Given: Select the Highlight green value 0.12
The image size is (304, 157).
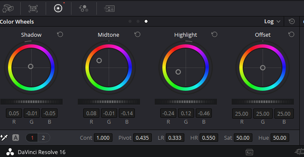Looking at the screenshot, I should (x=186, y=113).
